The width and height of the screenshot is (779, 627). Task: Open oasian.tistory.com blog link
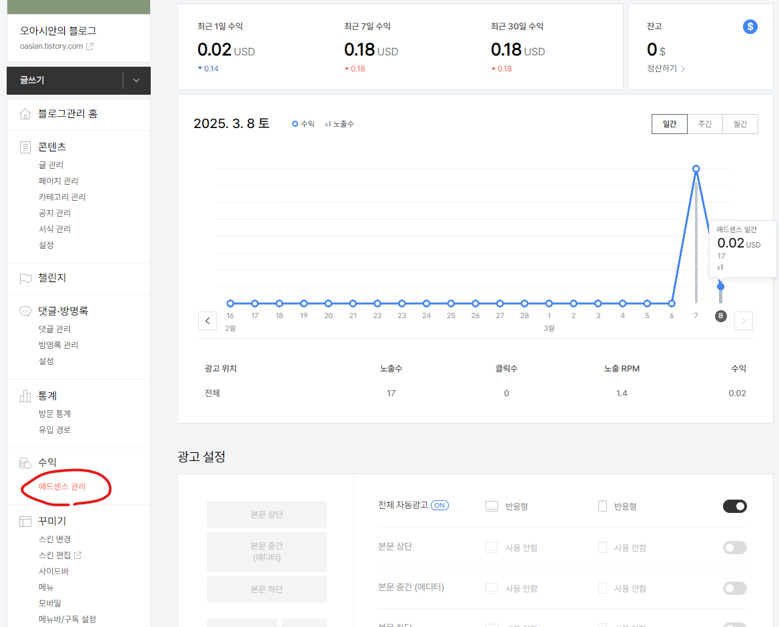click(51, 46)
